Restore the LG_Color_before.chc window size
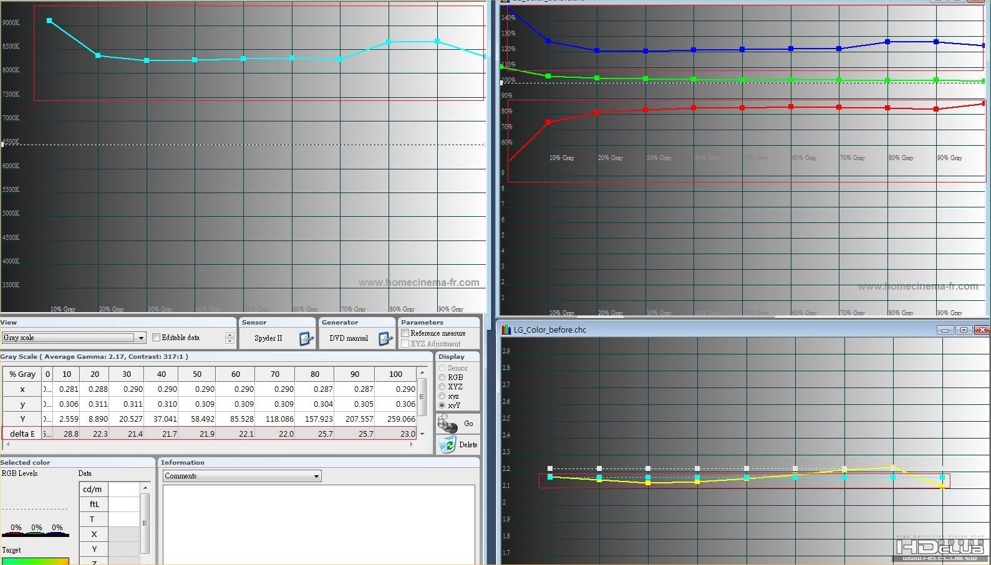This screenshot has width=991, height=565. pos(964,330)
